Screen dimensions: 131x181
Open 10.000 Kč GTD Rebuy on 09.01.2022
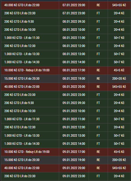(x=27, y=152)
